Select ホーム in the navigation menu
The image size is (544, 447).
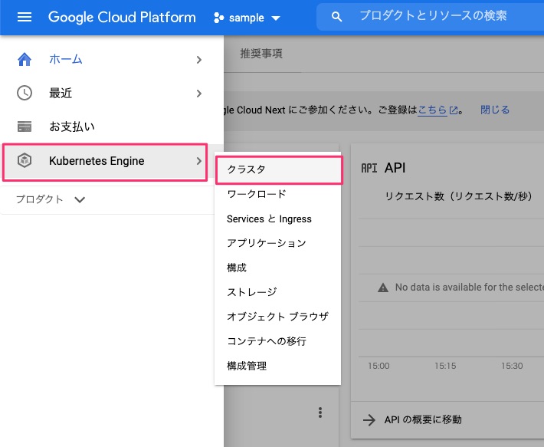pyautogui.click(x=66, y=59)
